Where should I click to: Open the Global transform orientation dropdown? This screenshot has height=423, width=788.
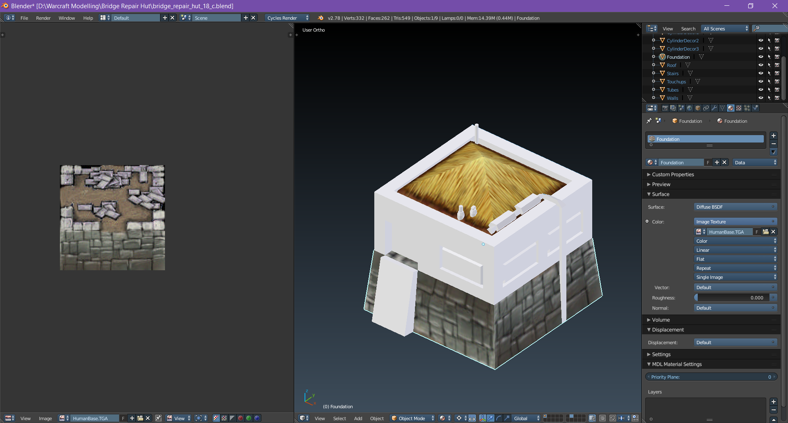[527, 418]
